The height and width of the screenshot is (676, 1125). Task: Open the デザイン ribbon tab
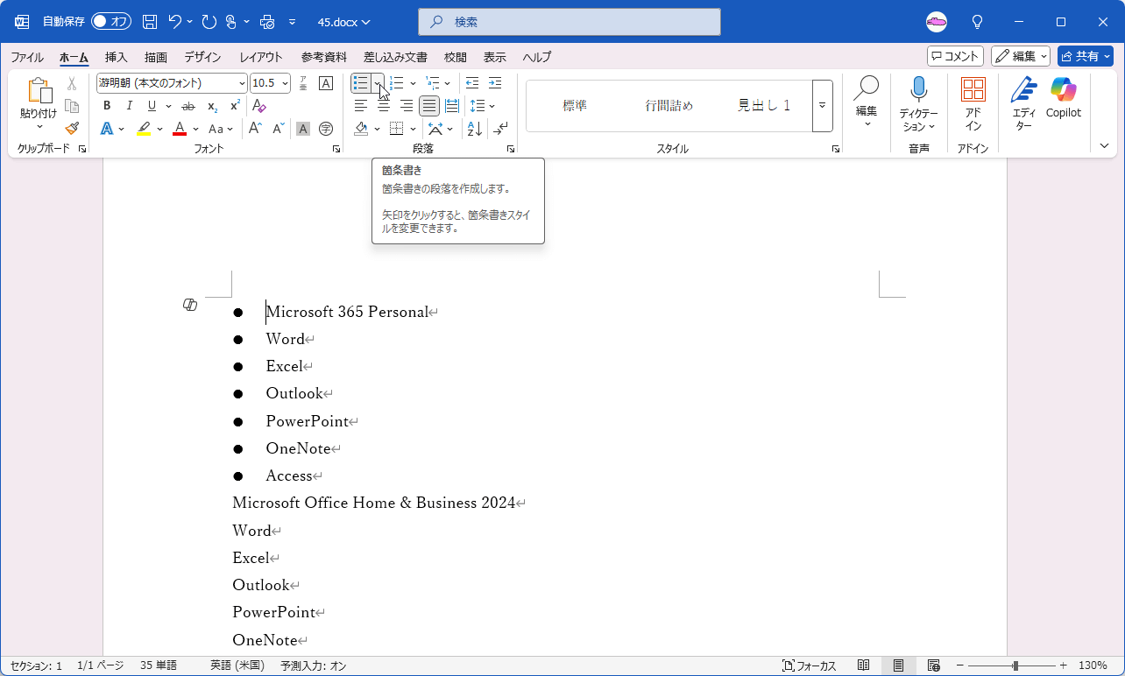(x=202, y=57)
